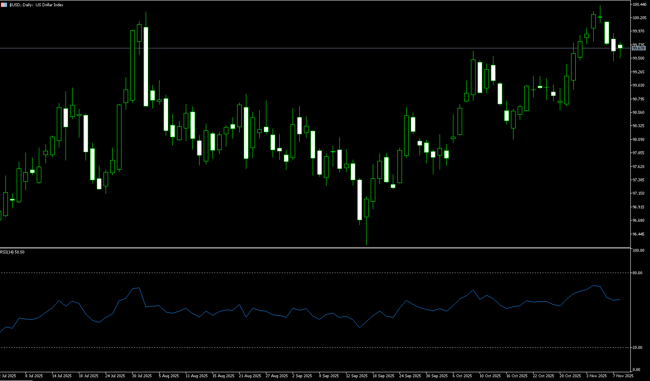
Task: Click the RSI 20.00 level label
Action: [637, 348]
